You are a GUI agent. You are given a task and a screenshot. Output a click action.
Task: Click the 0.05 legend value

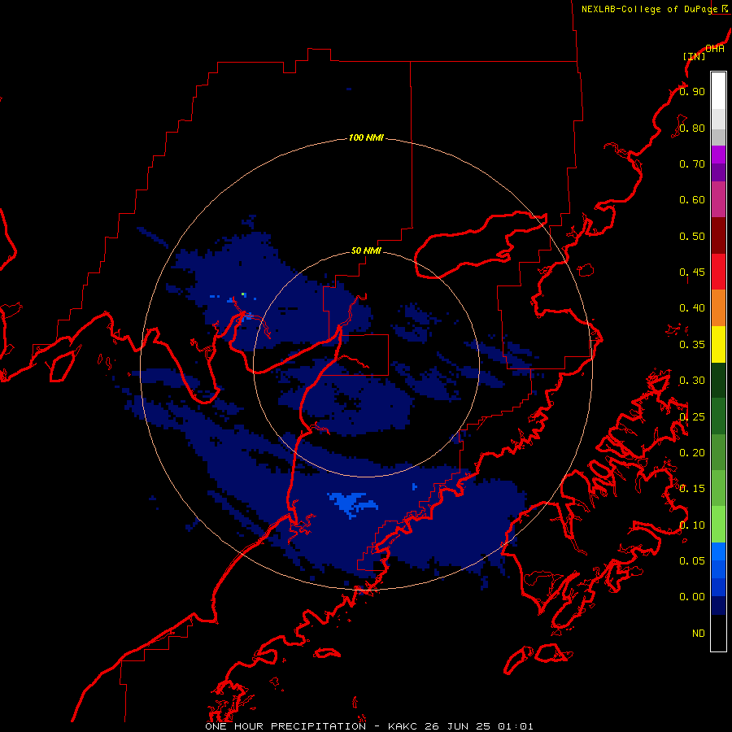point(692,561)
